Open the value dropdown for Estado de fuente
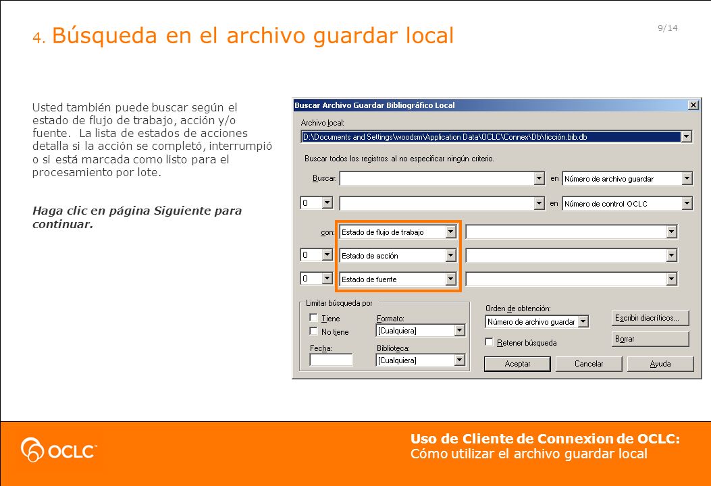The height and width of the screenshot is (486, 711). click(672, 279)
